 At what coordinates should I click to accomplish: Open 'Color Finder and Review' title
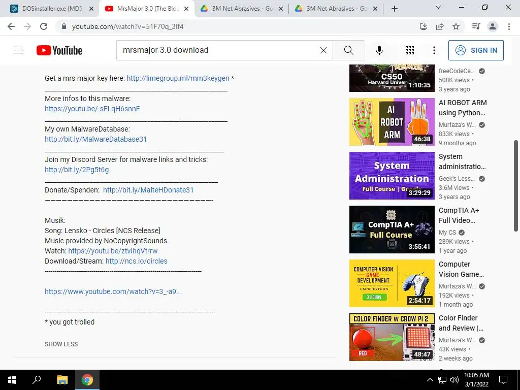point(461,323)
